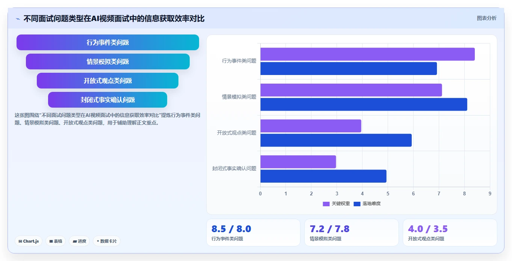Screen dimensions: 512x261
Task: Click the purple bar for 封闭式事实确认问题
Action: pyautogui.click(x=298, y=162)
